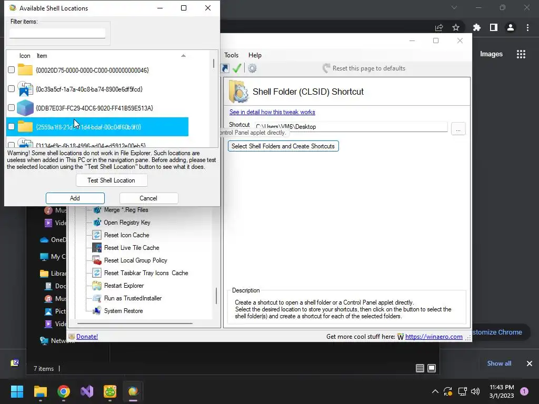Click the Restart Explorer icon
539x404 pixels.
(x=97, y=286)
